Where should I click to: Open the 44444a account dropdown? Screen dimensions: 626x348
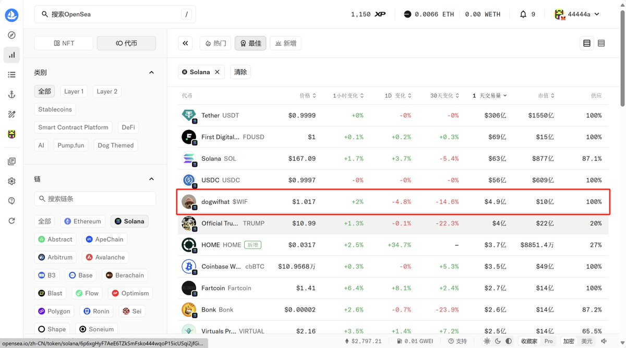tap(577, 14)
